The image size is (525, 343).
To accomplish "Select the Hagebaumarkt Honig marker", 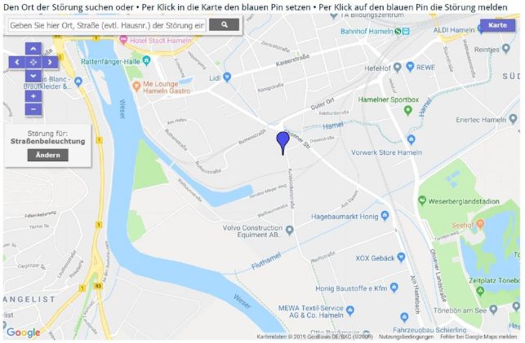I will (x=385, y=216).
